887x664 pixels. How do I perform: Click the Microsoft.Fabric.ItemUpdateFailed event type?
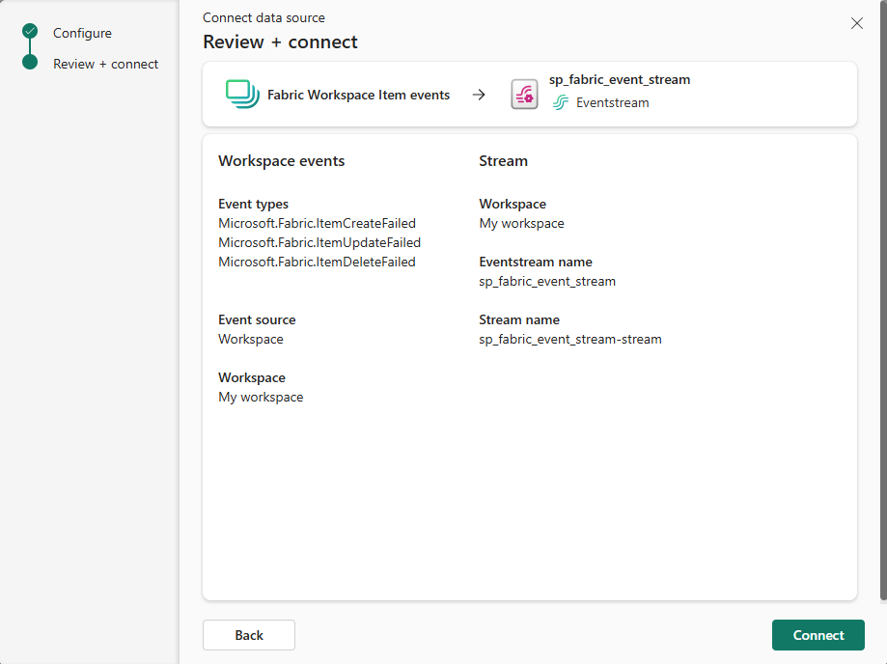click(319, 242)
